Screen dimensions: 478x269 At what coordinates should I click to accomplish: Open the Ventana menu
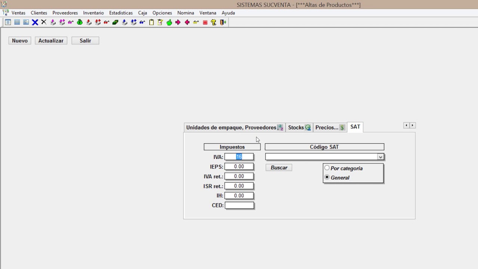pyautogui.click(x=208, y=13)
